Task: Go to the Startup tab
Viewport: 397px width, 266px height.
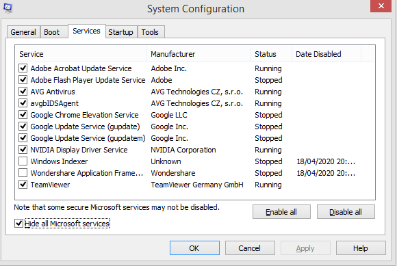Action: (120, 32)
